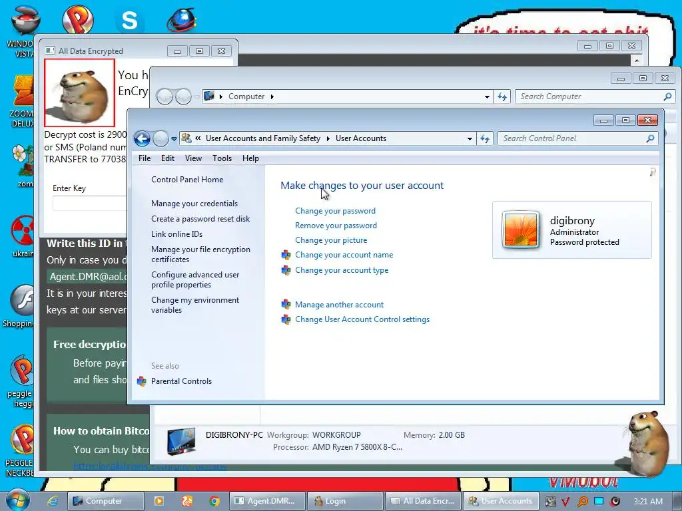Open the Skype desktop icon

(129, 21)
